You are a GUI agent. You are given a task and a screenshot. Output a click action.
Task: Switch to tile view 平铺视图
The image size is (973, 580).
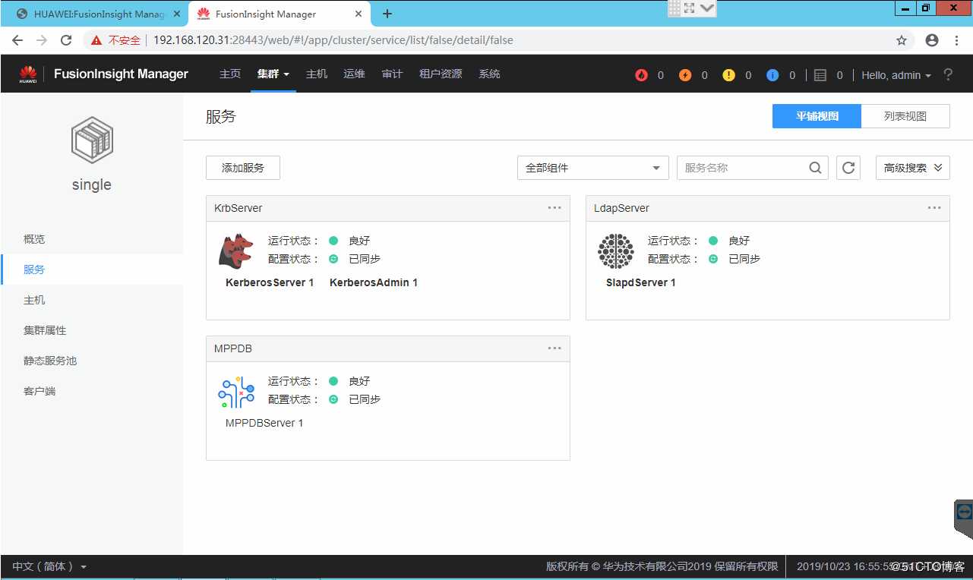point(817,116)
